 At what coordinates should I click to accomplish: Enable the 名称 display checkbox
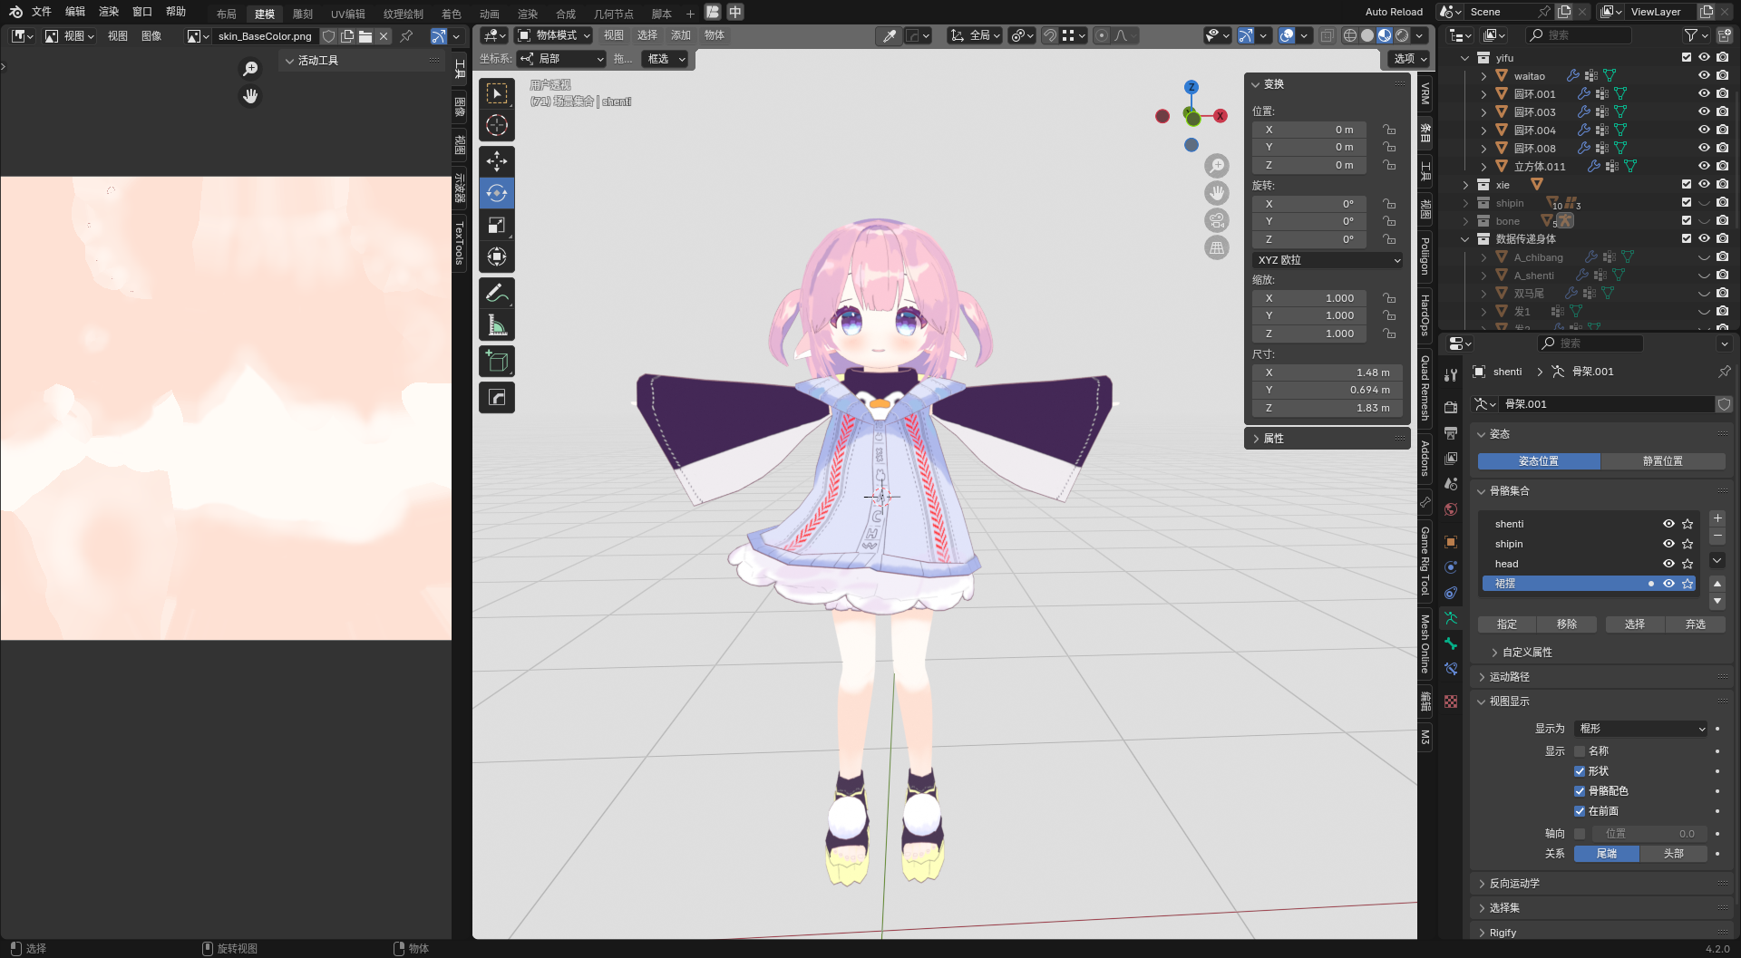pyautogui.click(x=1580, y=751)
